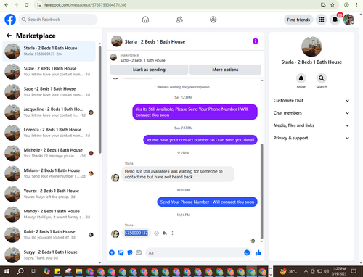The image size is (363, 277).
Task: Open Sticky Notes from the taskbar
Action: click(x=57, y=271)
